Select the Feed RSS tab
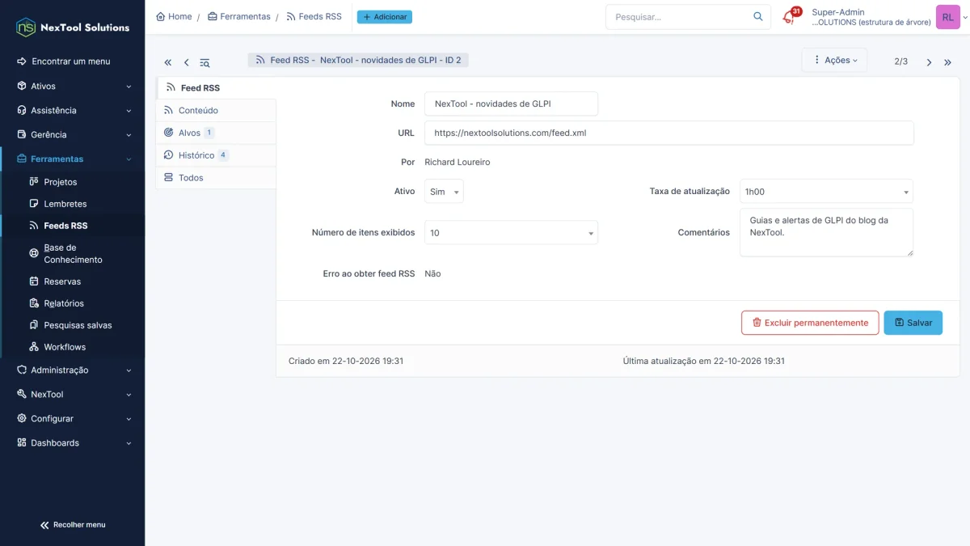The width and height of the screenshot is (970, 546). [215, 87]
